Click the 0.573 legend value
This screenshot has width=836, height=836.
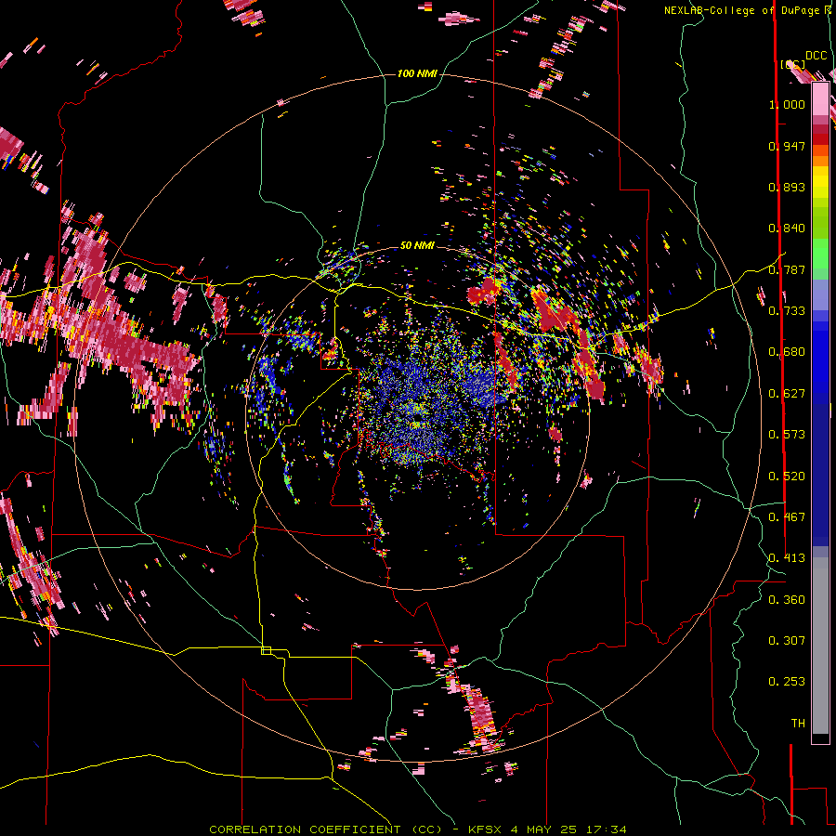point(787,435)
